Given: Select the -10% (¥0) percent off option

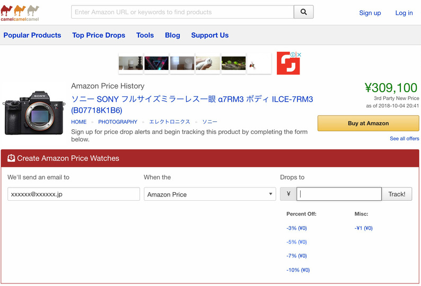Looking at the screenshot, I should coord(298,270).
